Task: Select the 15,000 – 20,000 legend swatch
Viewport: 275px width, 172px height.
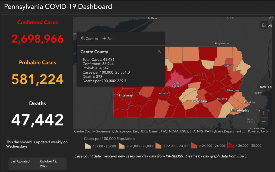Action: (x=88, y=146)
